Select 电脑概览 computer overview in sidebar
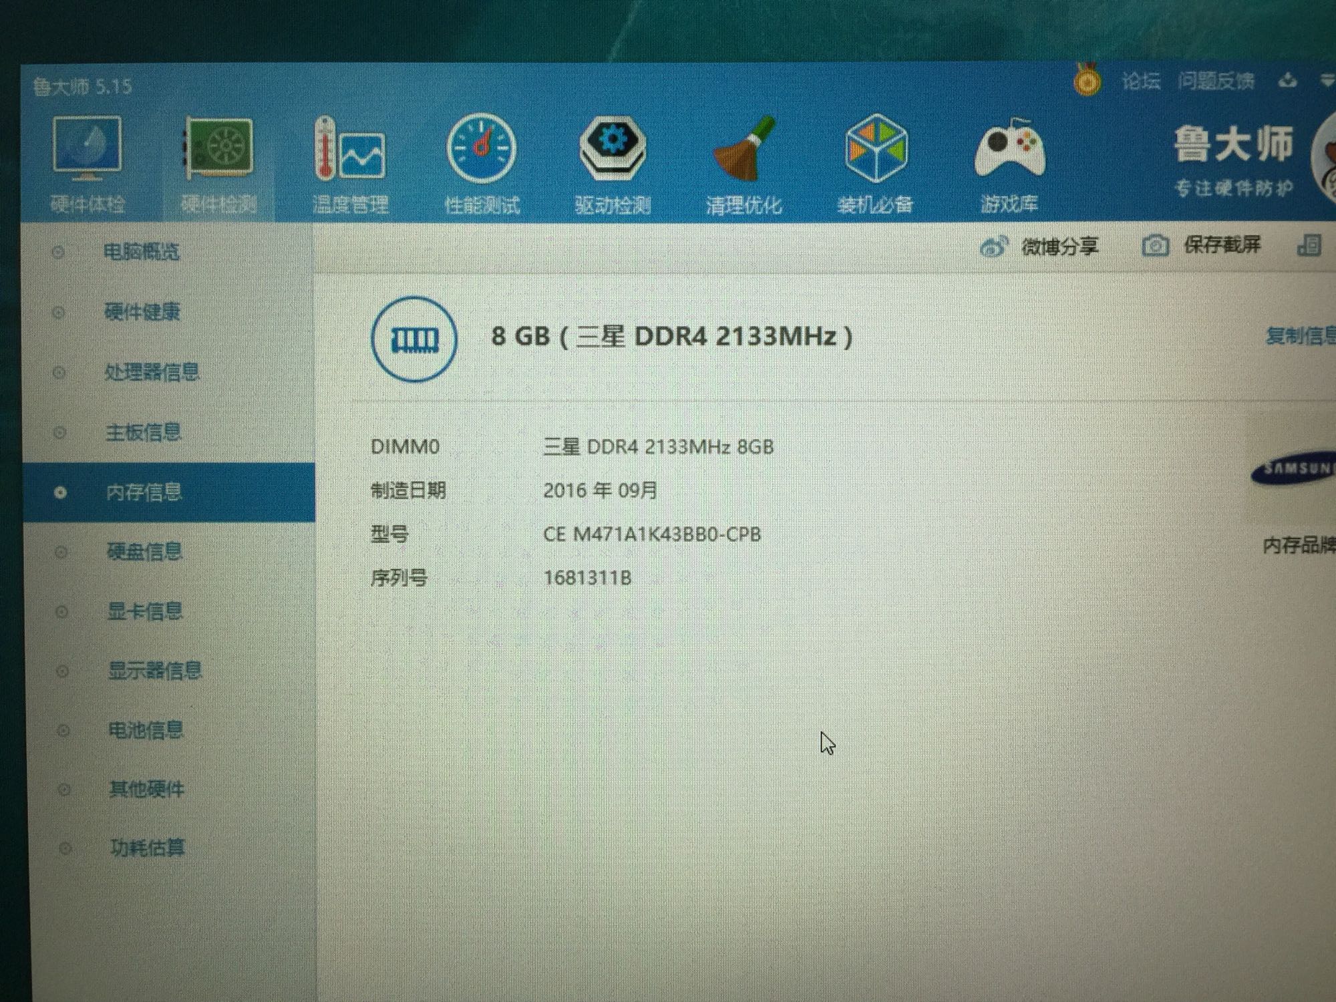 tap(142, 252)
